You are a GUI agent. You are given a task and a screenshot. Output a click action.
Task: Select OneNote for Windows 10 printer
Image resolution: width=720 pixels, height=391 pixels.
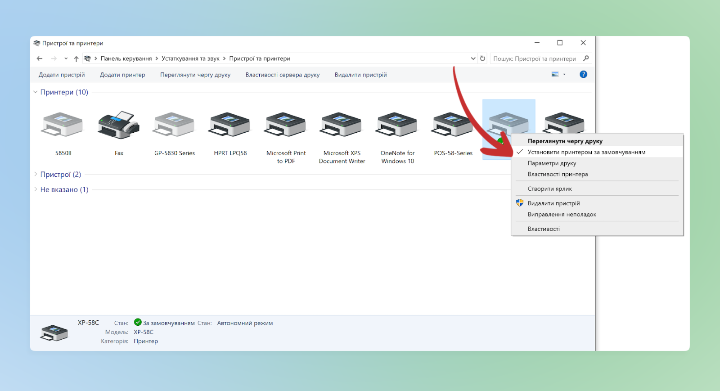pos(397,126)
